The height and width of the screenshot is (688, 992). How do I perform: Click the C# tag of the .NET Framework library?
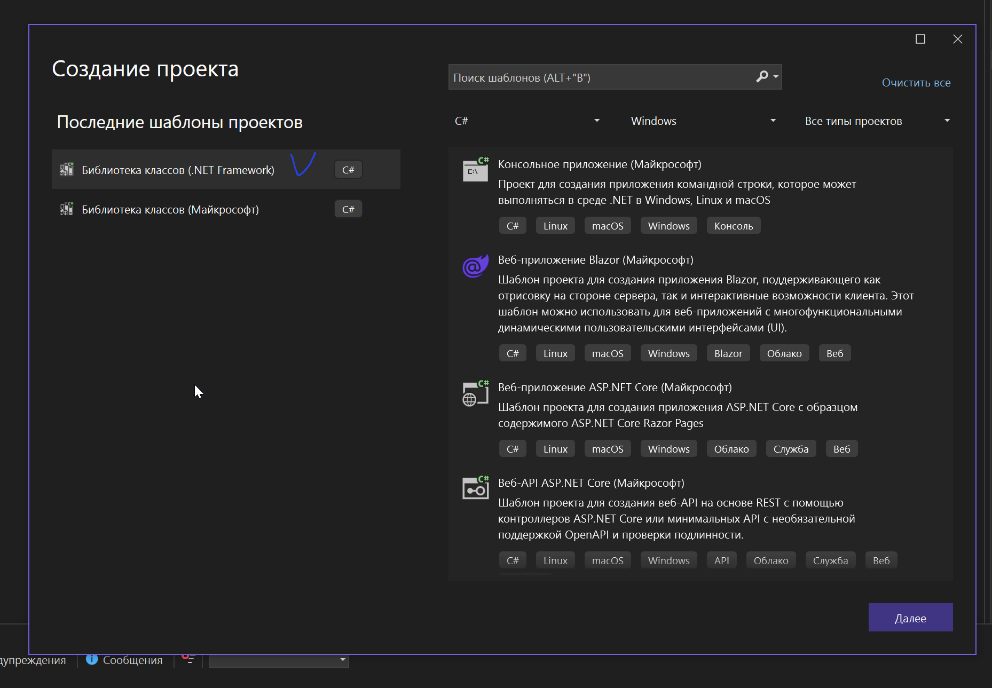click(x=348, y=170)
